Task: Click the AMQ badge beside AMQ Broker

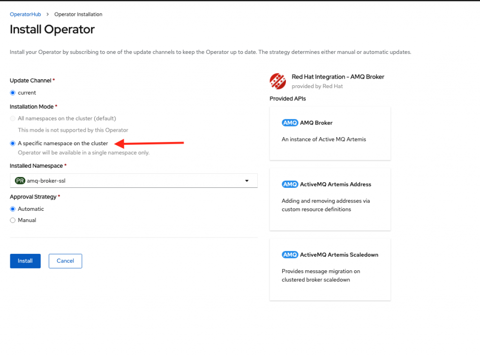Action: 290,123
